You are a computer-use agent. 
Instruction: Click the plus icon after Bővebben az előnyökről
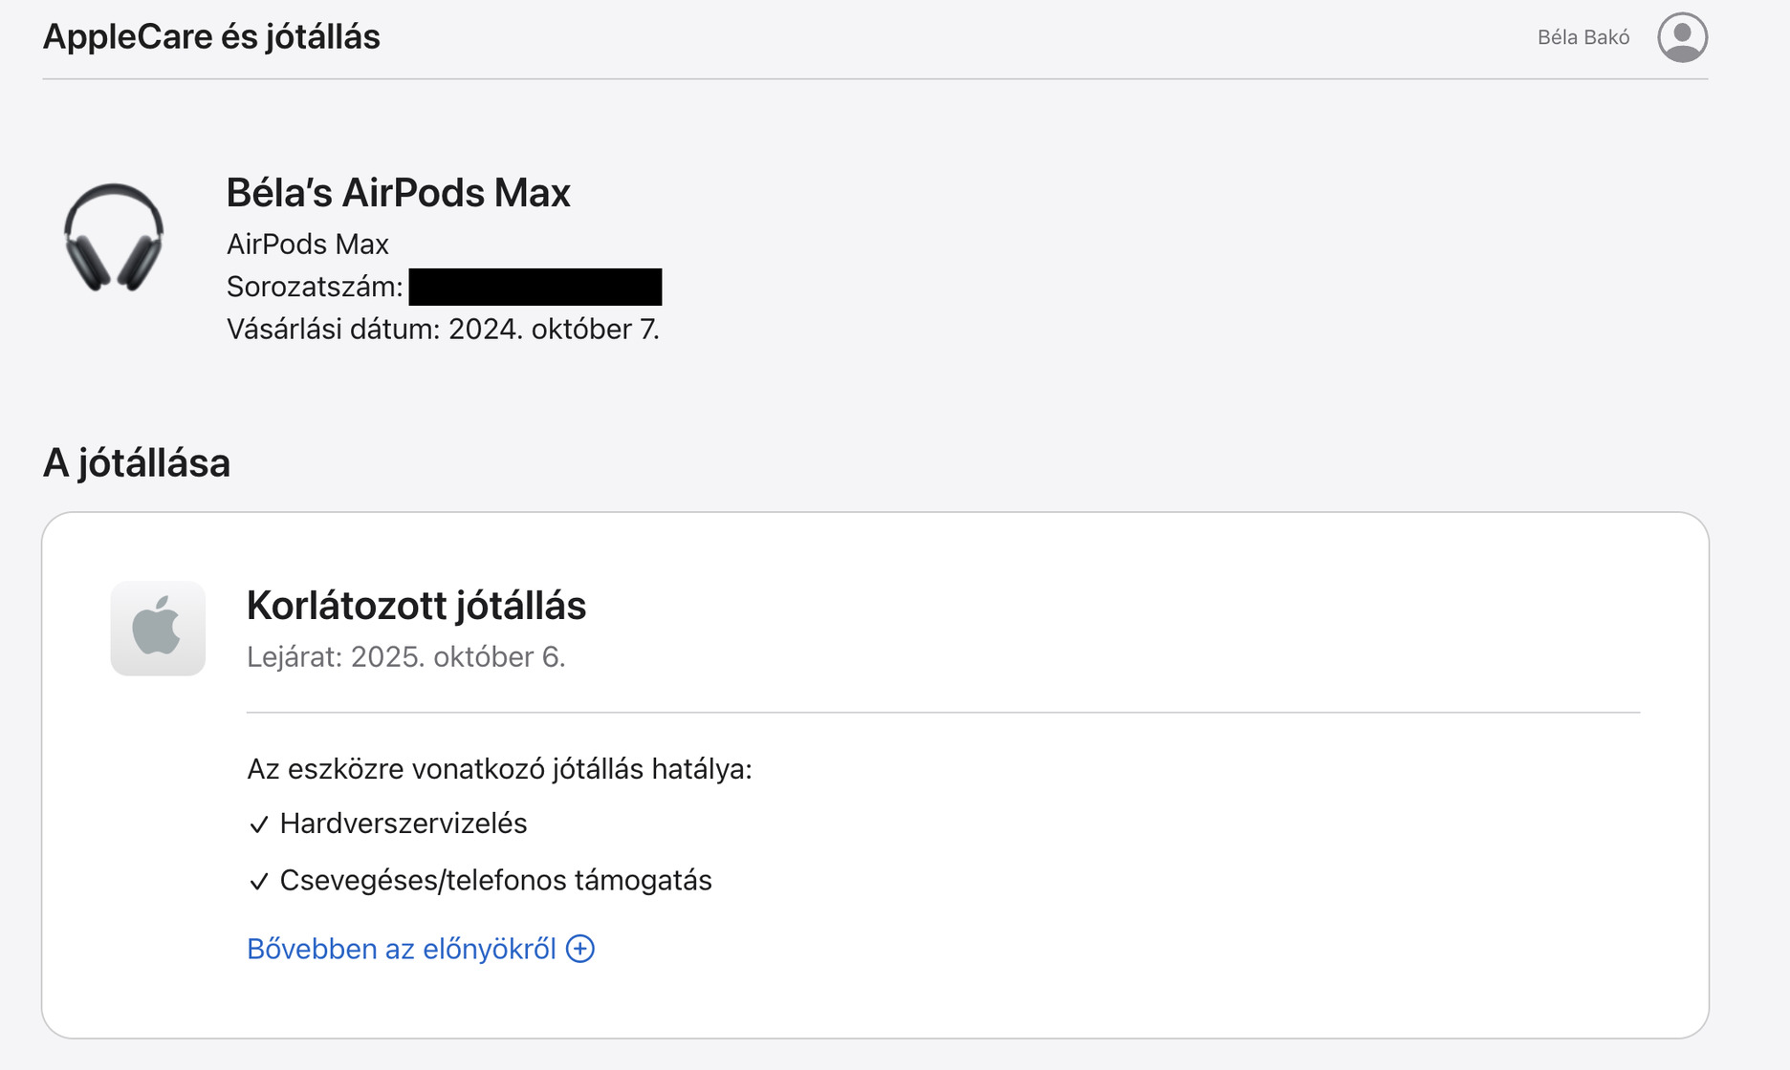579,949
